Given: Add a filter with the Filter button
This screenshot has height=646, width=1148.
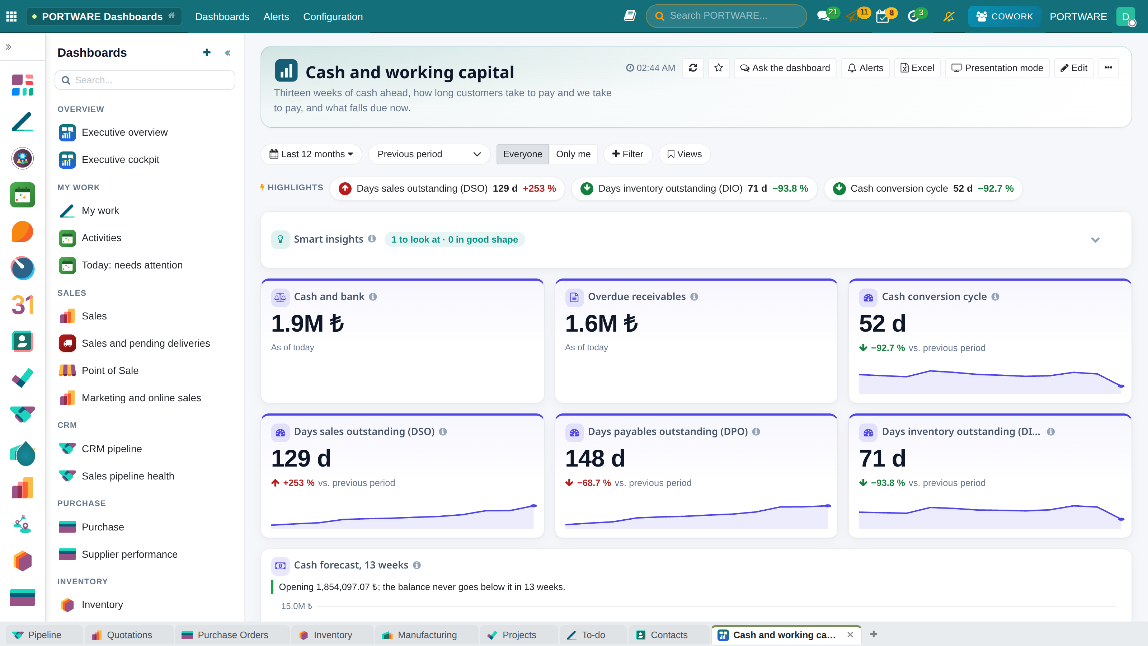Looking at the screenshot, I should [627, 154].
